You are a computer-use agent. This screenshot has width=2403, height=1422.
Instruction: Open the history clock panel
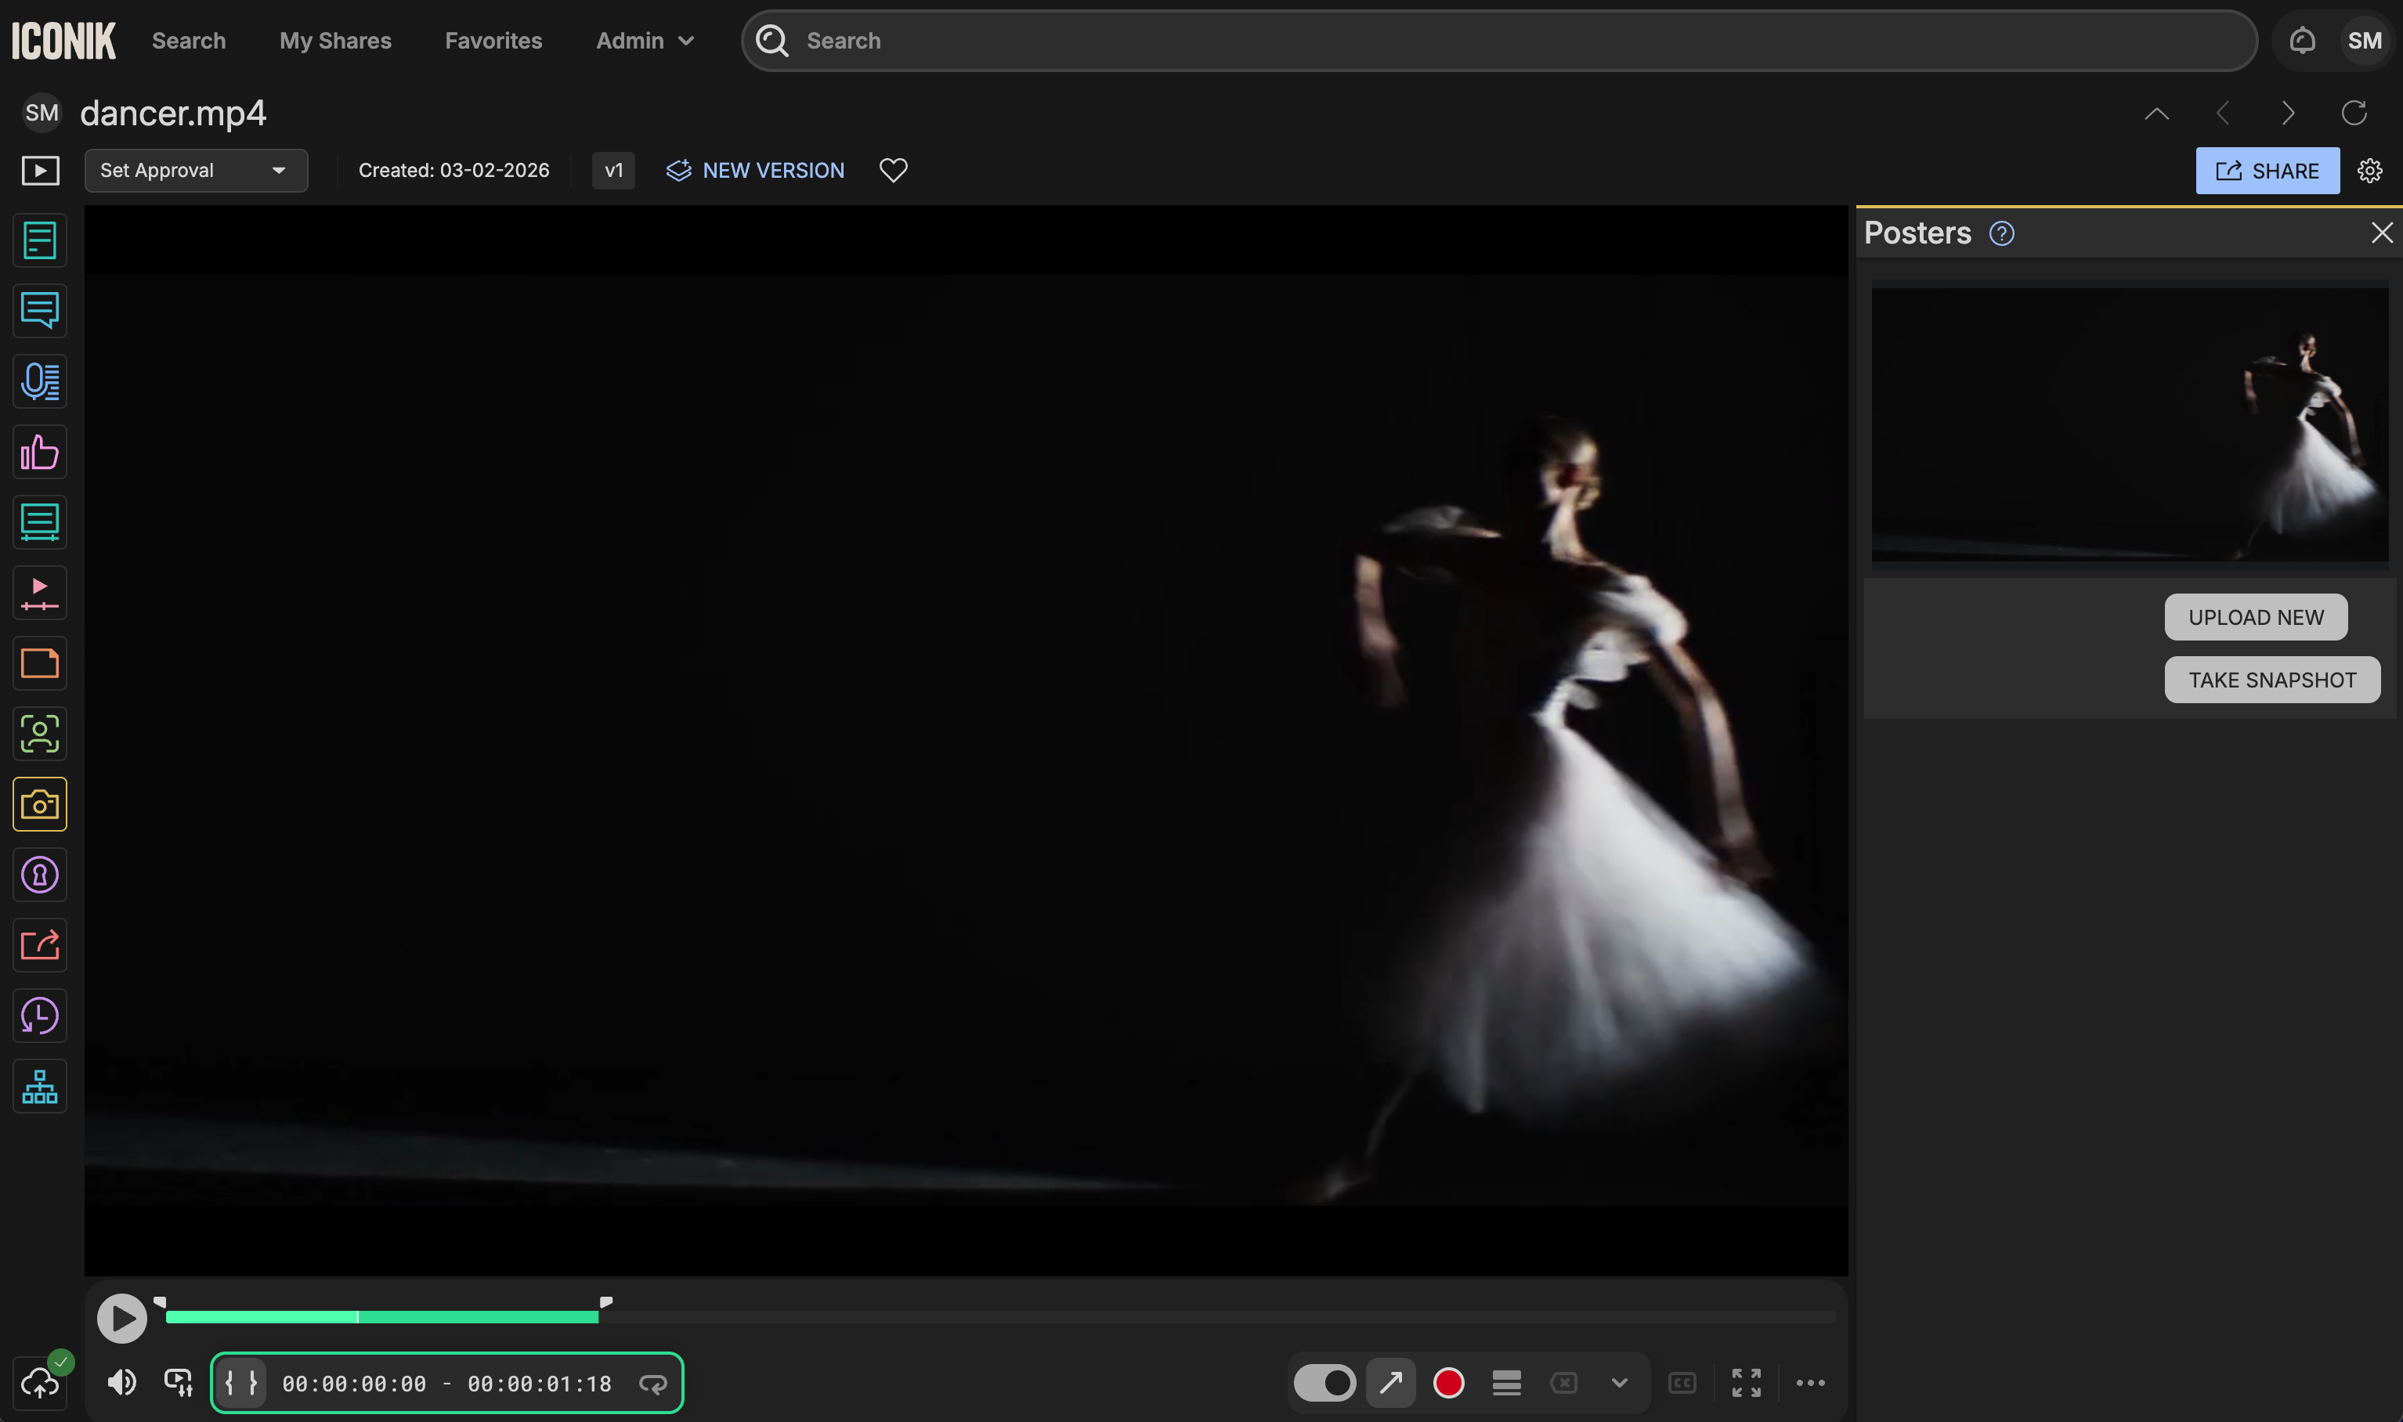(x=39, y=1016)
